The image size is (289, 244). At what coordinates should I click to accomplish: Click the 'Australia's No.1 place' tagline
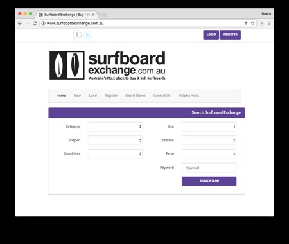(x=127, y=78)
